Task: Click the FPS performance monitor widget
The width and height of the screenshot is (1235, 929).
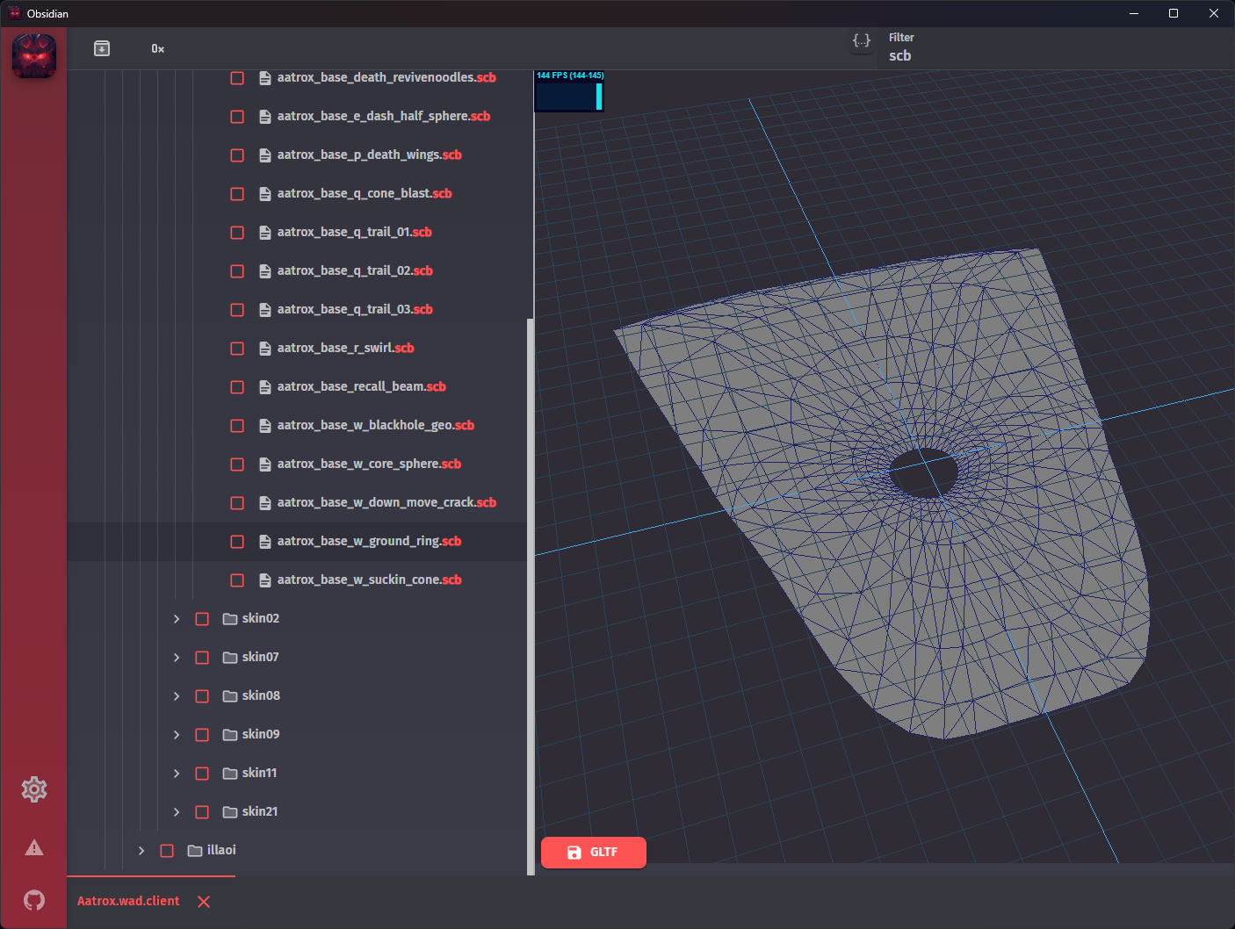Action: [569, 91]
